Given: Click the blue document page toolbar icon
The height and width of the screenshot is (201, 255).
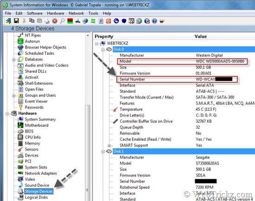Looking at the screenshot, I should [101, 21].
